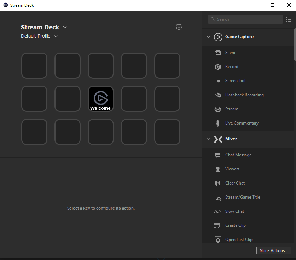Click the Screenshot label
The width and height of the screenshot is (296, 260).
pos(236,81)
